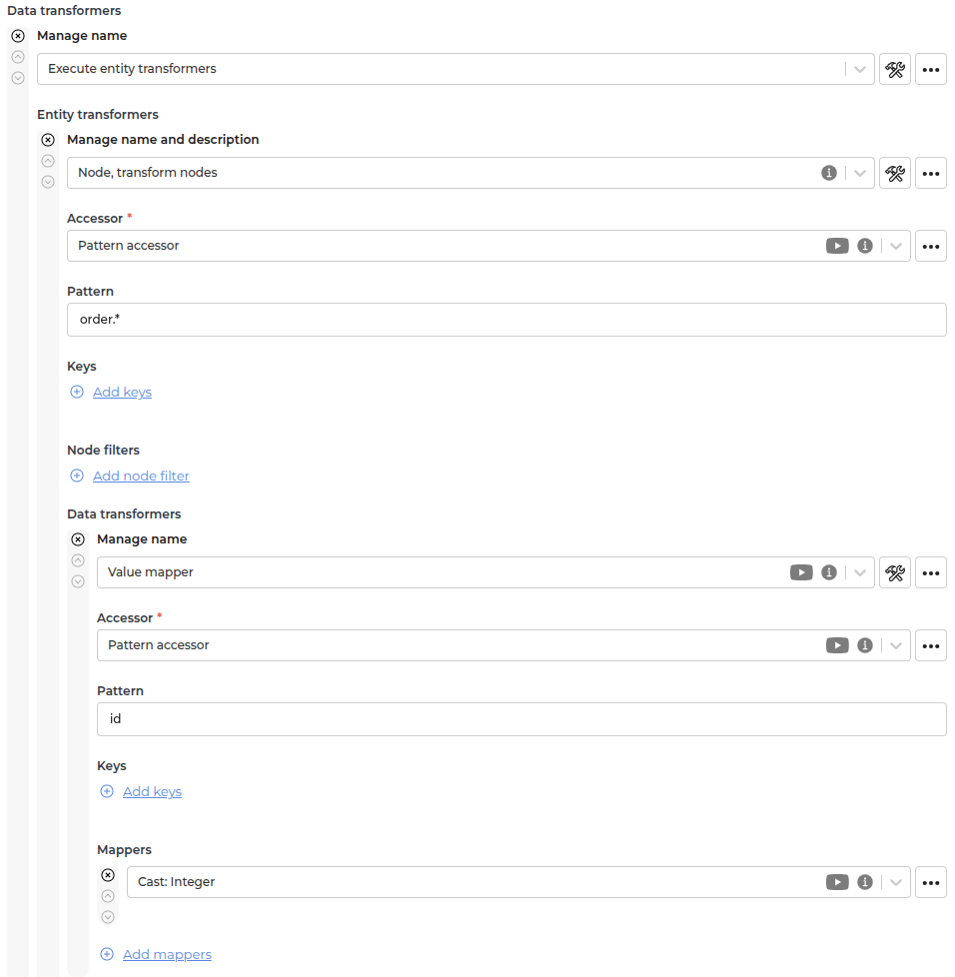Show info icon for Cast: Integer mapper
Screen dimensions: 955x977
pos(865,882)
